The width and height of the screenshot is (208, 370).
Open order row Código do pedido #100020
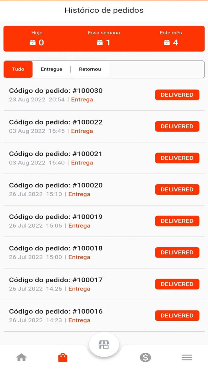(x=56, y=185)
